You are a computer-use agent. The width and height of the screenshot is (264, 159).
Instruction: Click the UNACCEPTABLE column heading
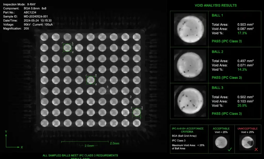point(247,129)
